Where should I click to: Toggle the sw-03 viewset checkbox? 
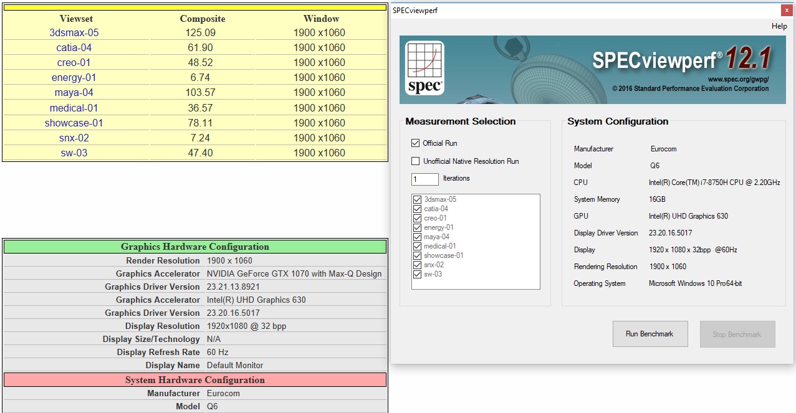click(x=418, y=274)
